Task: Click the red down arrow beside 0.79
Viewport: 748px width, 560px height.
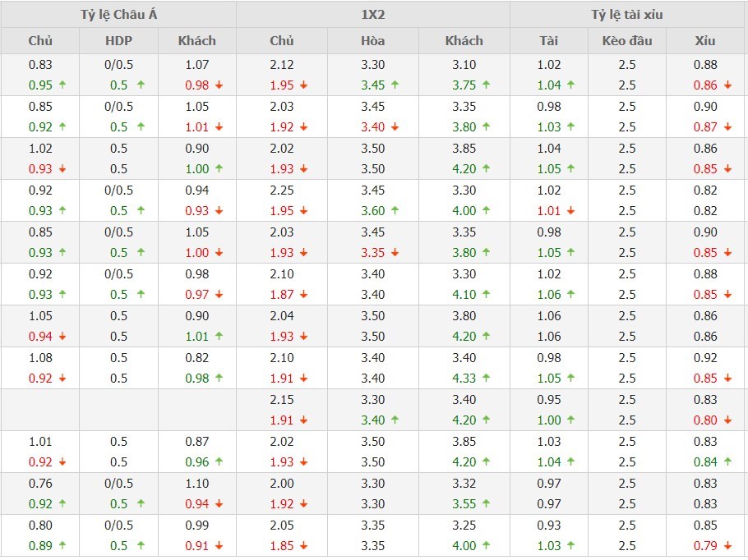Action: click(727, 546)
